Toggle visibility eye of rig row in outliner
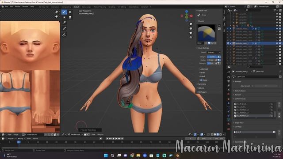The height and width of the screenshot is (159, 283). point(277,26)
